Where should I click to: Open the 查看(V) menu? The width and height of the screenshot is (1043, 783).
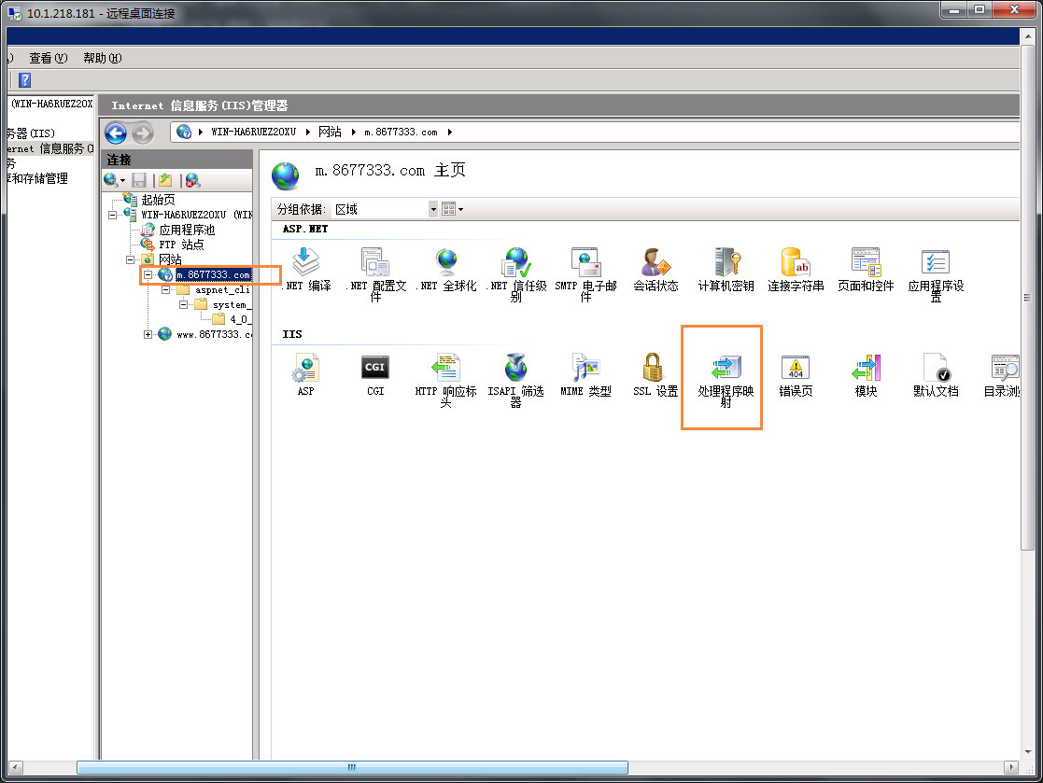48,58
